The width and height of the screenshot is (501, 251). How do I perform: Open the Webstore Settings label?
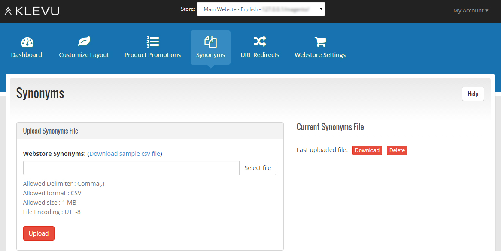320,55
